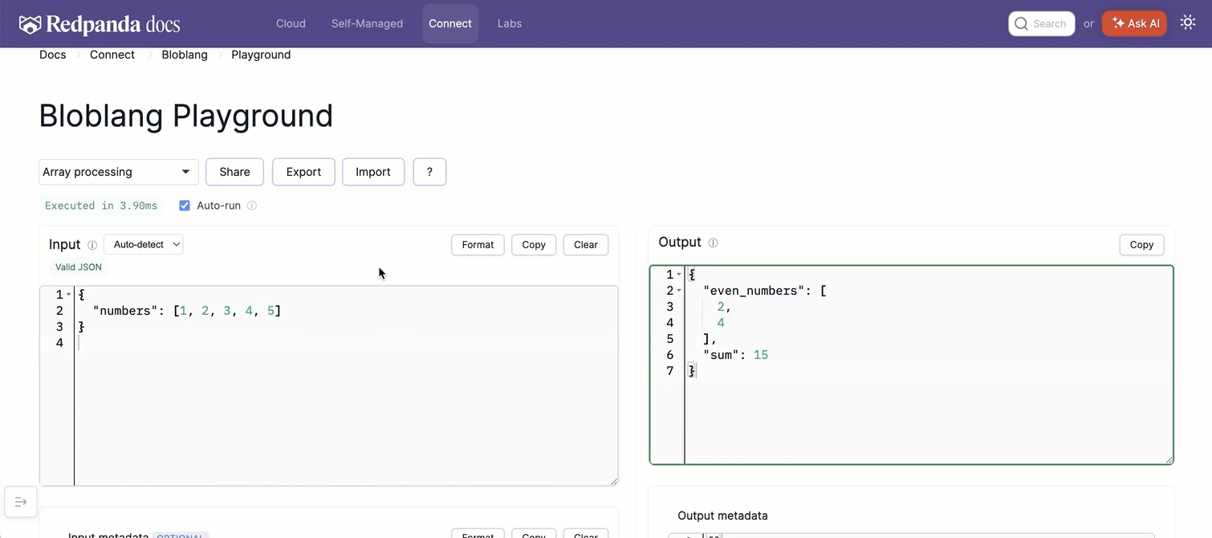Viewport: 1212px width, 538px height.
Task: Click the Input editor resize handle corner
Action: (614, 481)
